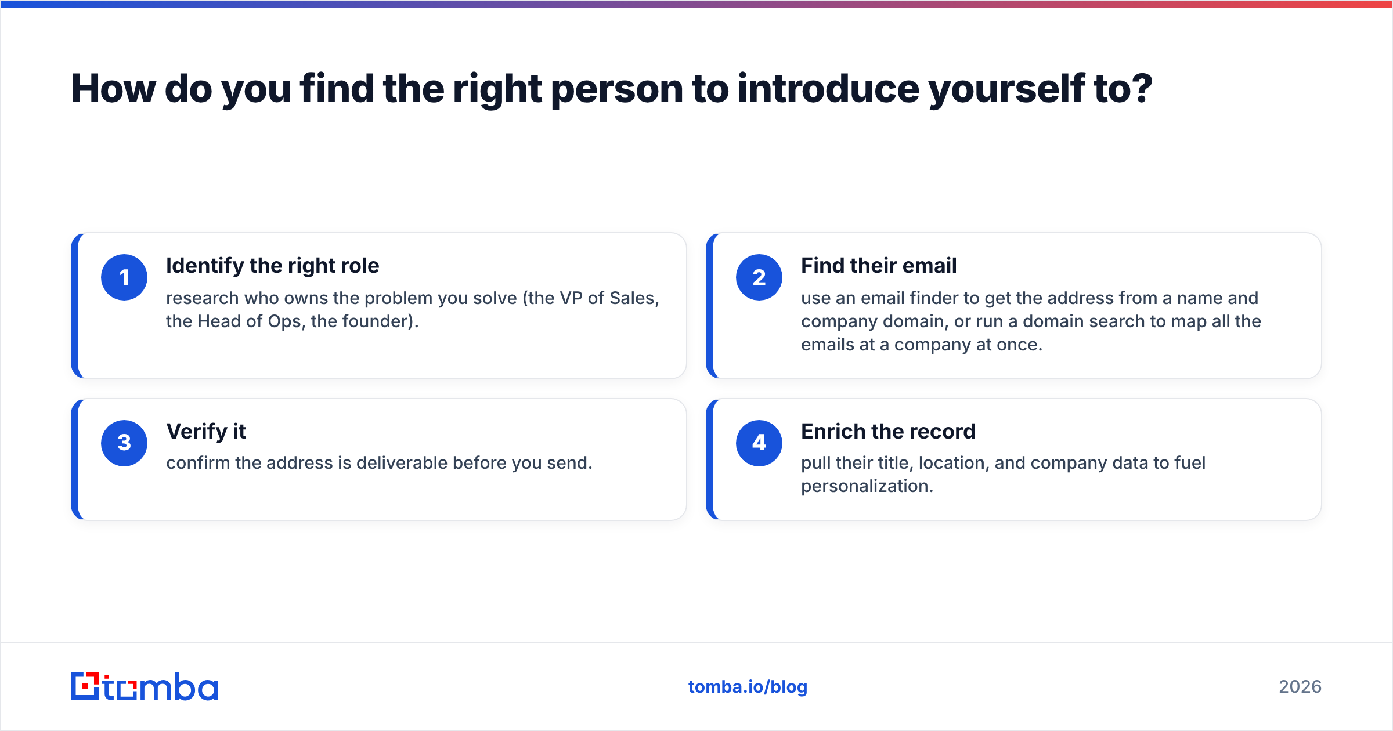
Task: Select the 'Enrich the record' heading
Action: (888, 432)
